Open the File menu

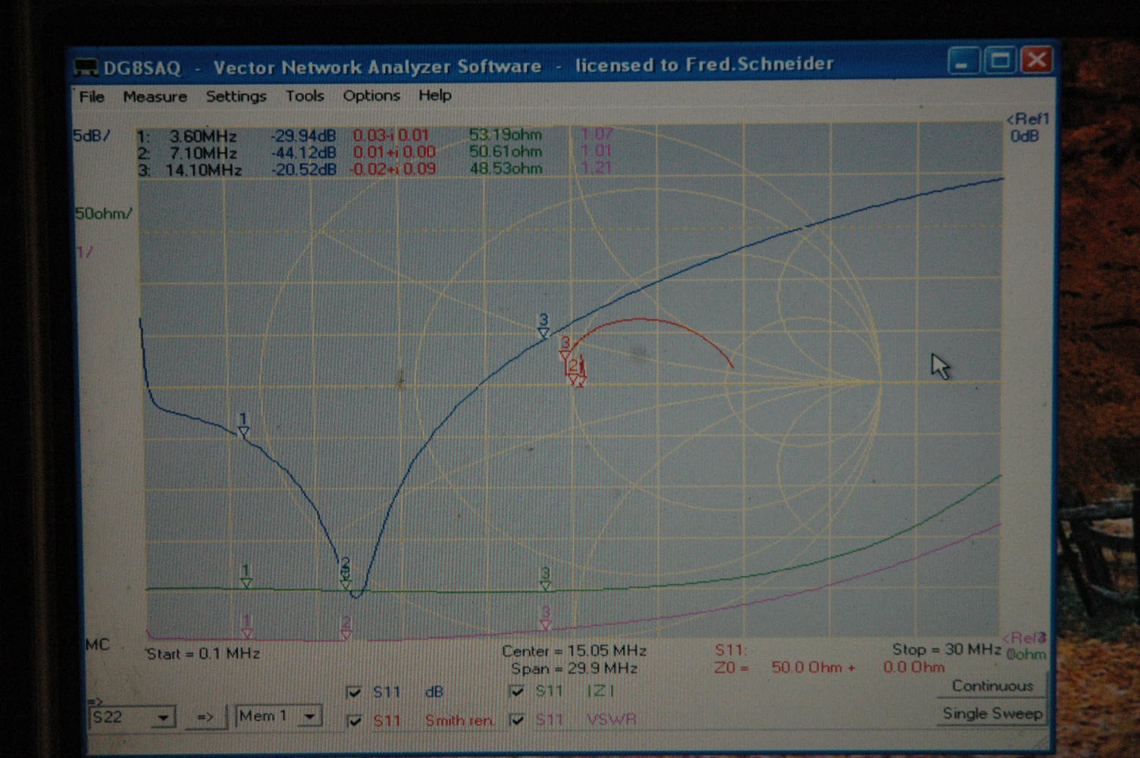pos(92,96)
